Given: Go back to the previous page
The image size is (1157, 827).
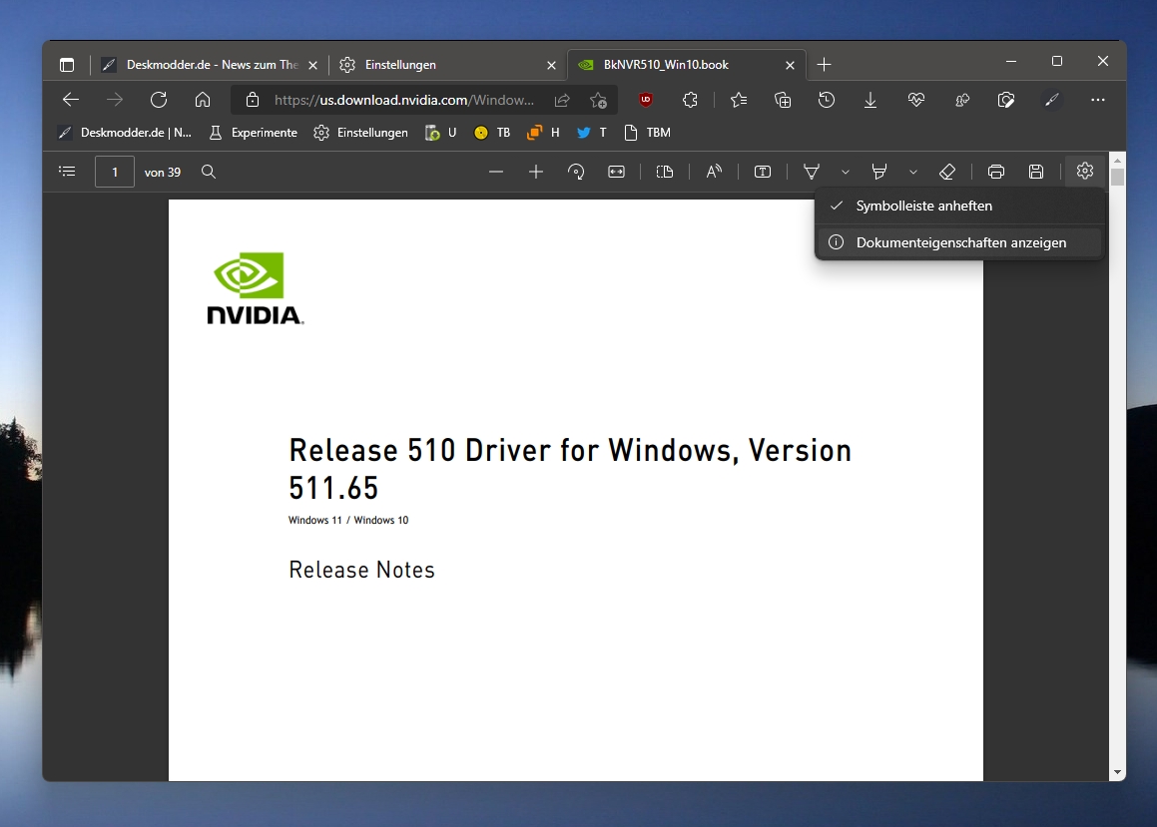Looking at the screenshot, I should [x=71, y=100].
